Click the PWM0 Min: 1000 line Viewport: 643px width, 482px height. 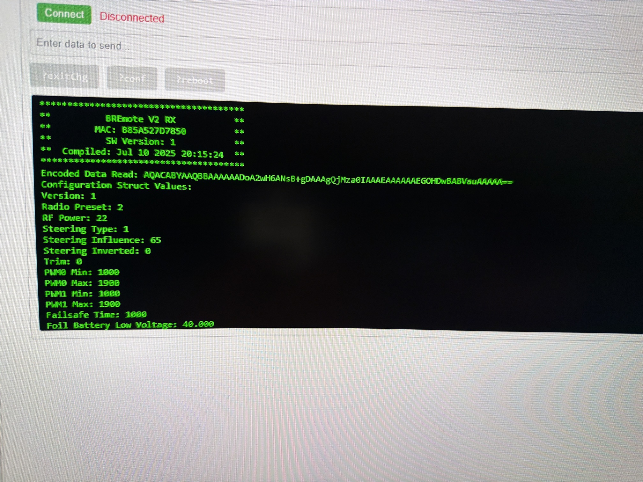82,272
